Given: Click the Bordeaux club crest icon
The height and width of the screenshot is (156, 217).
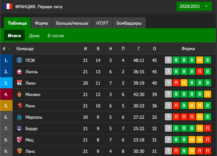Looking at the screenshot, I should 19,129.
